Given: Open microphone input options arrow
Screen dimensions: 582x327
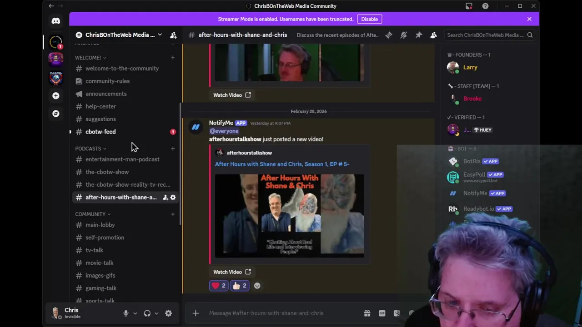Looking at the screenshot, I should pos(135,313).
